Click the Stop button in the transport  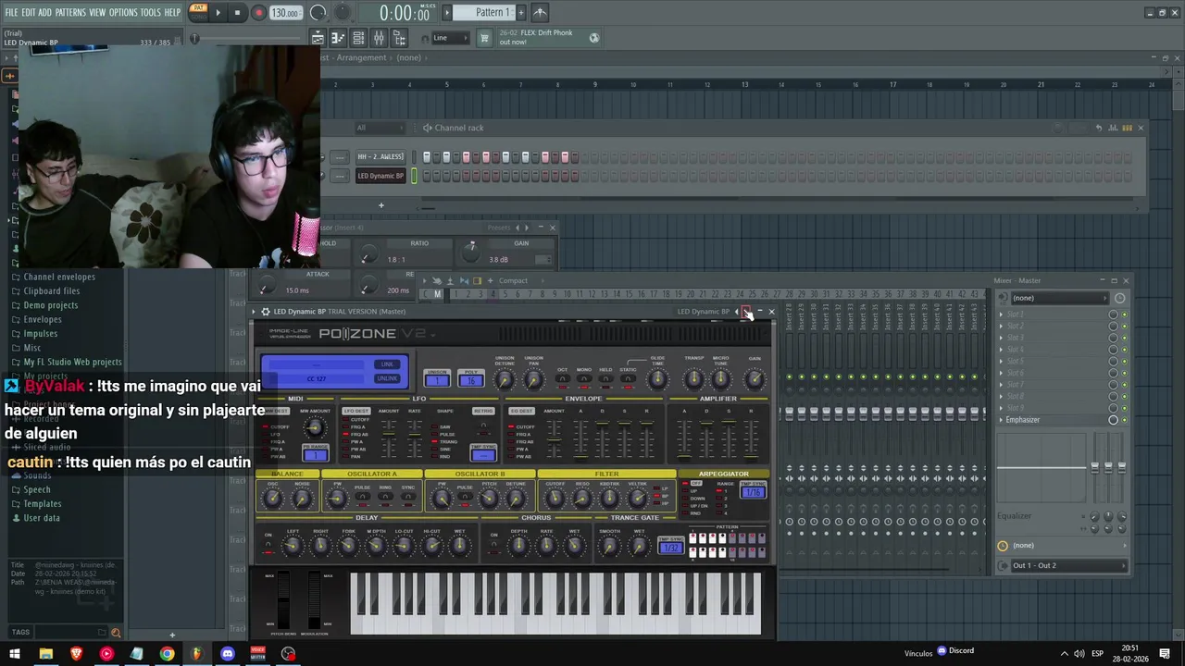coord(237,13)
